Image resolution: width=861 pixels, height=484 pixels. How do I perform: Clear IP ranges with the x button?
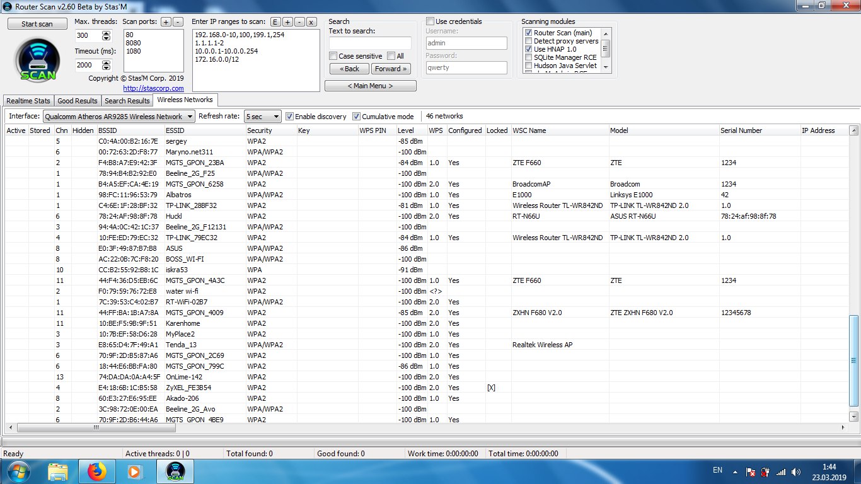click(311, 21)
